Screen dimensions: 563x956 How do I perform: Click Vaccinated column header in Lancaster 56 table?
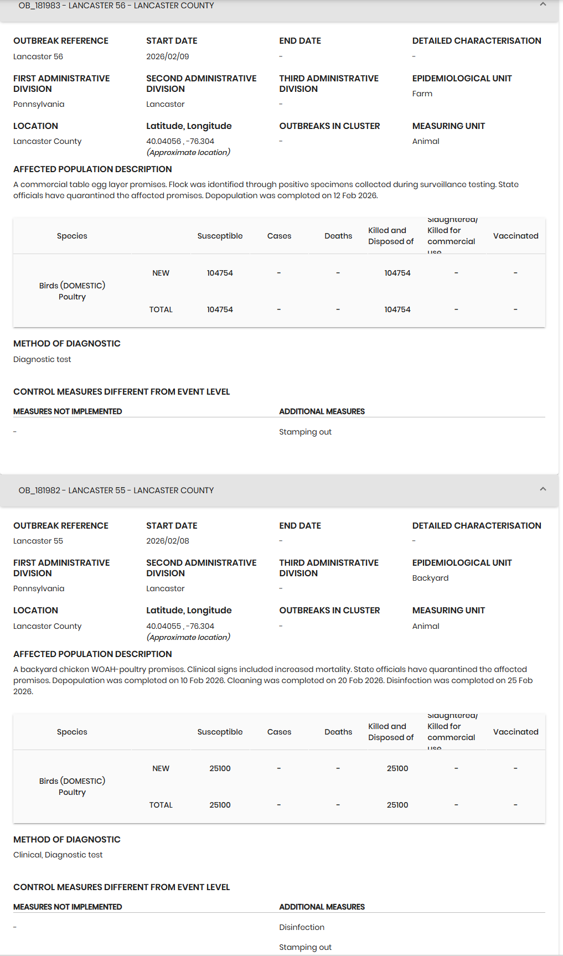tap(515, 236)
